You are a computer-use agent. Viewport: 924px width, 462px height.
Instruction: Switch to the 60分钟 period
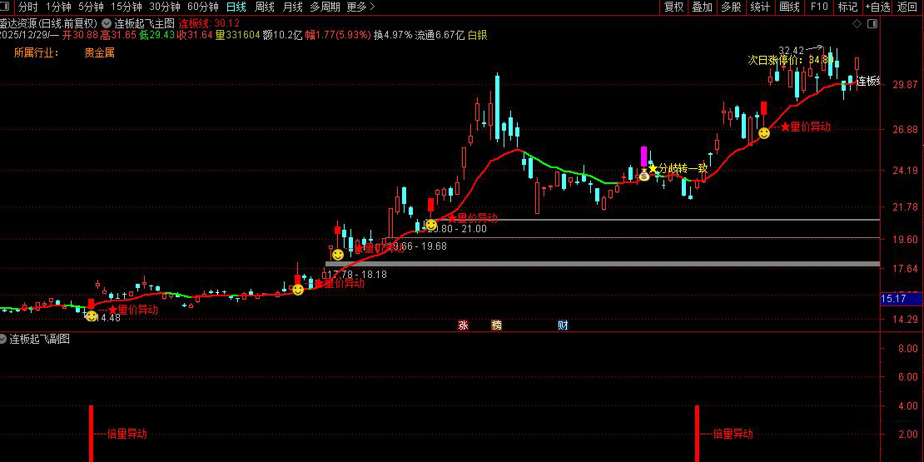point(203,7)
